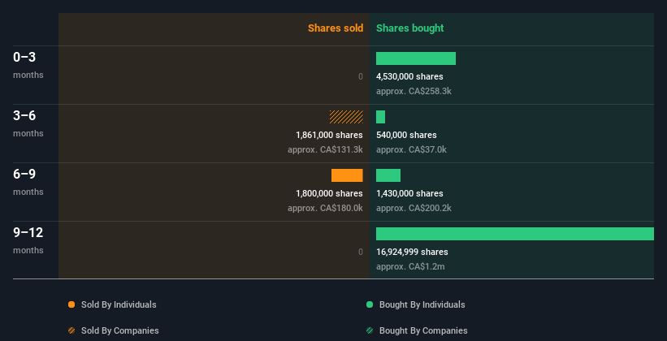
Task: Select the 4,530,000 shares value
Action: (409, 76)
